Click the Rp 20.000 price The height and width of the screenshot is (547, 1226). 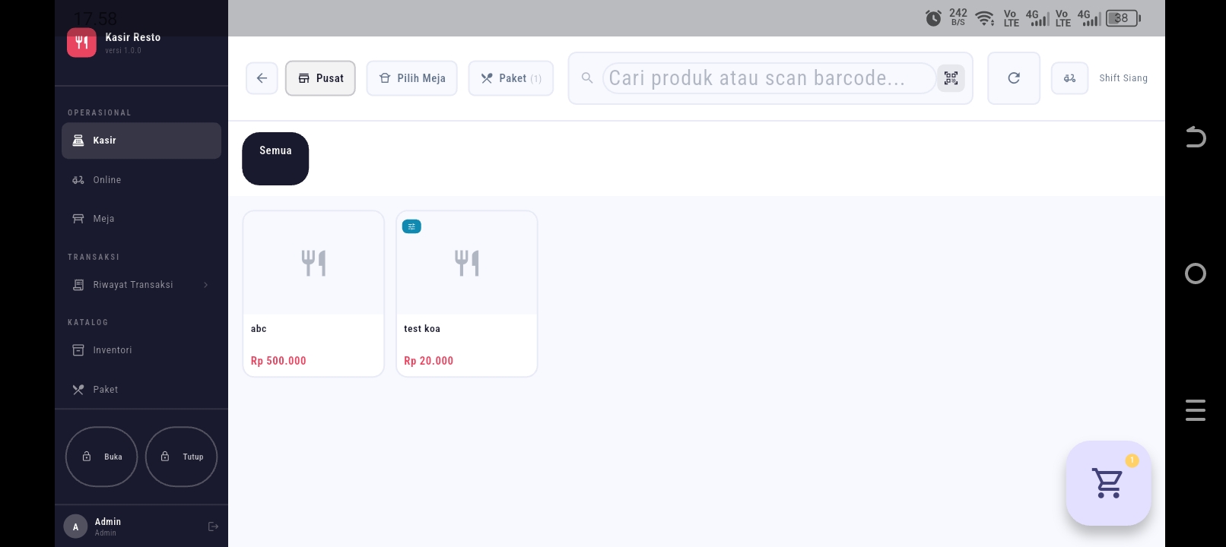pyautogui.click(x=428, y=361)
